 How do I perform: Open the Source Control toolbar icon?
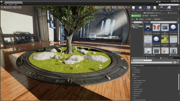140,8
